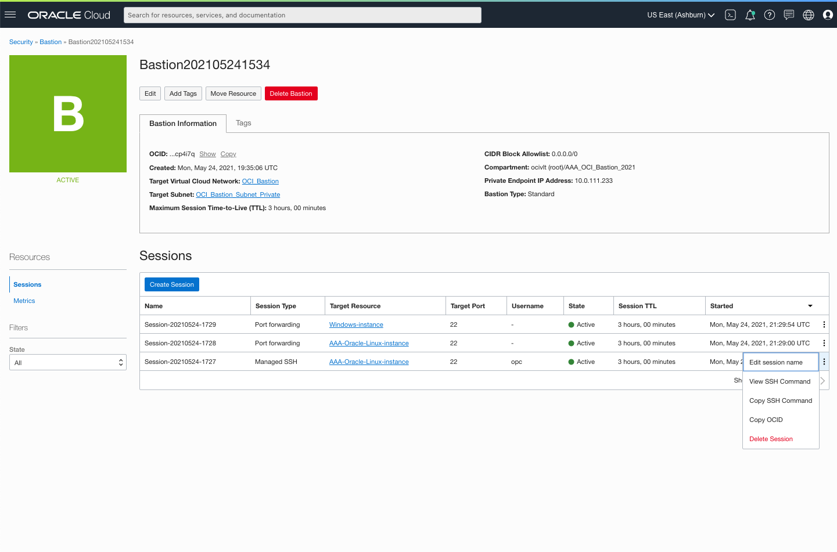
Task: Open the State filter dropdown
Action: [x=68, y=363]
